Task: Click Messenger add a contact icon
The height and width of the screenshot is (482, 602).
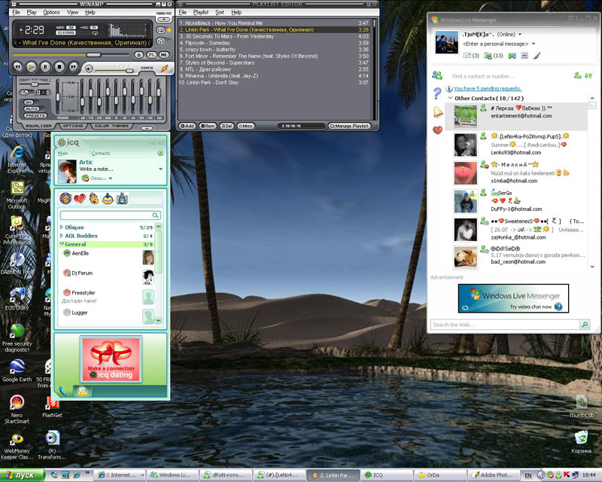Action: (578, 76)
